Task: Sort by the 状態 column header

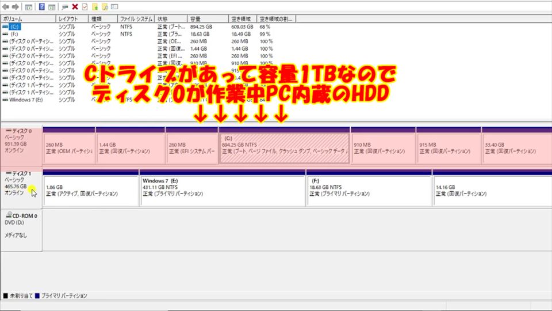Action: point(171,19)
